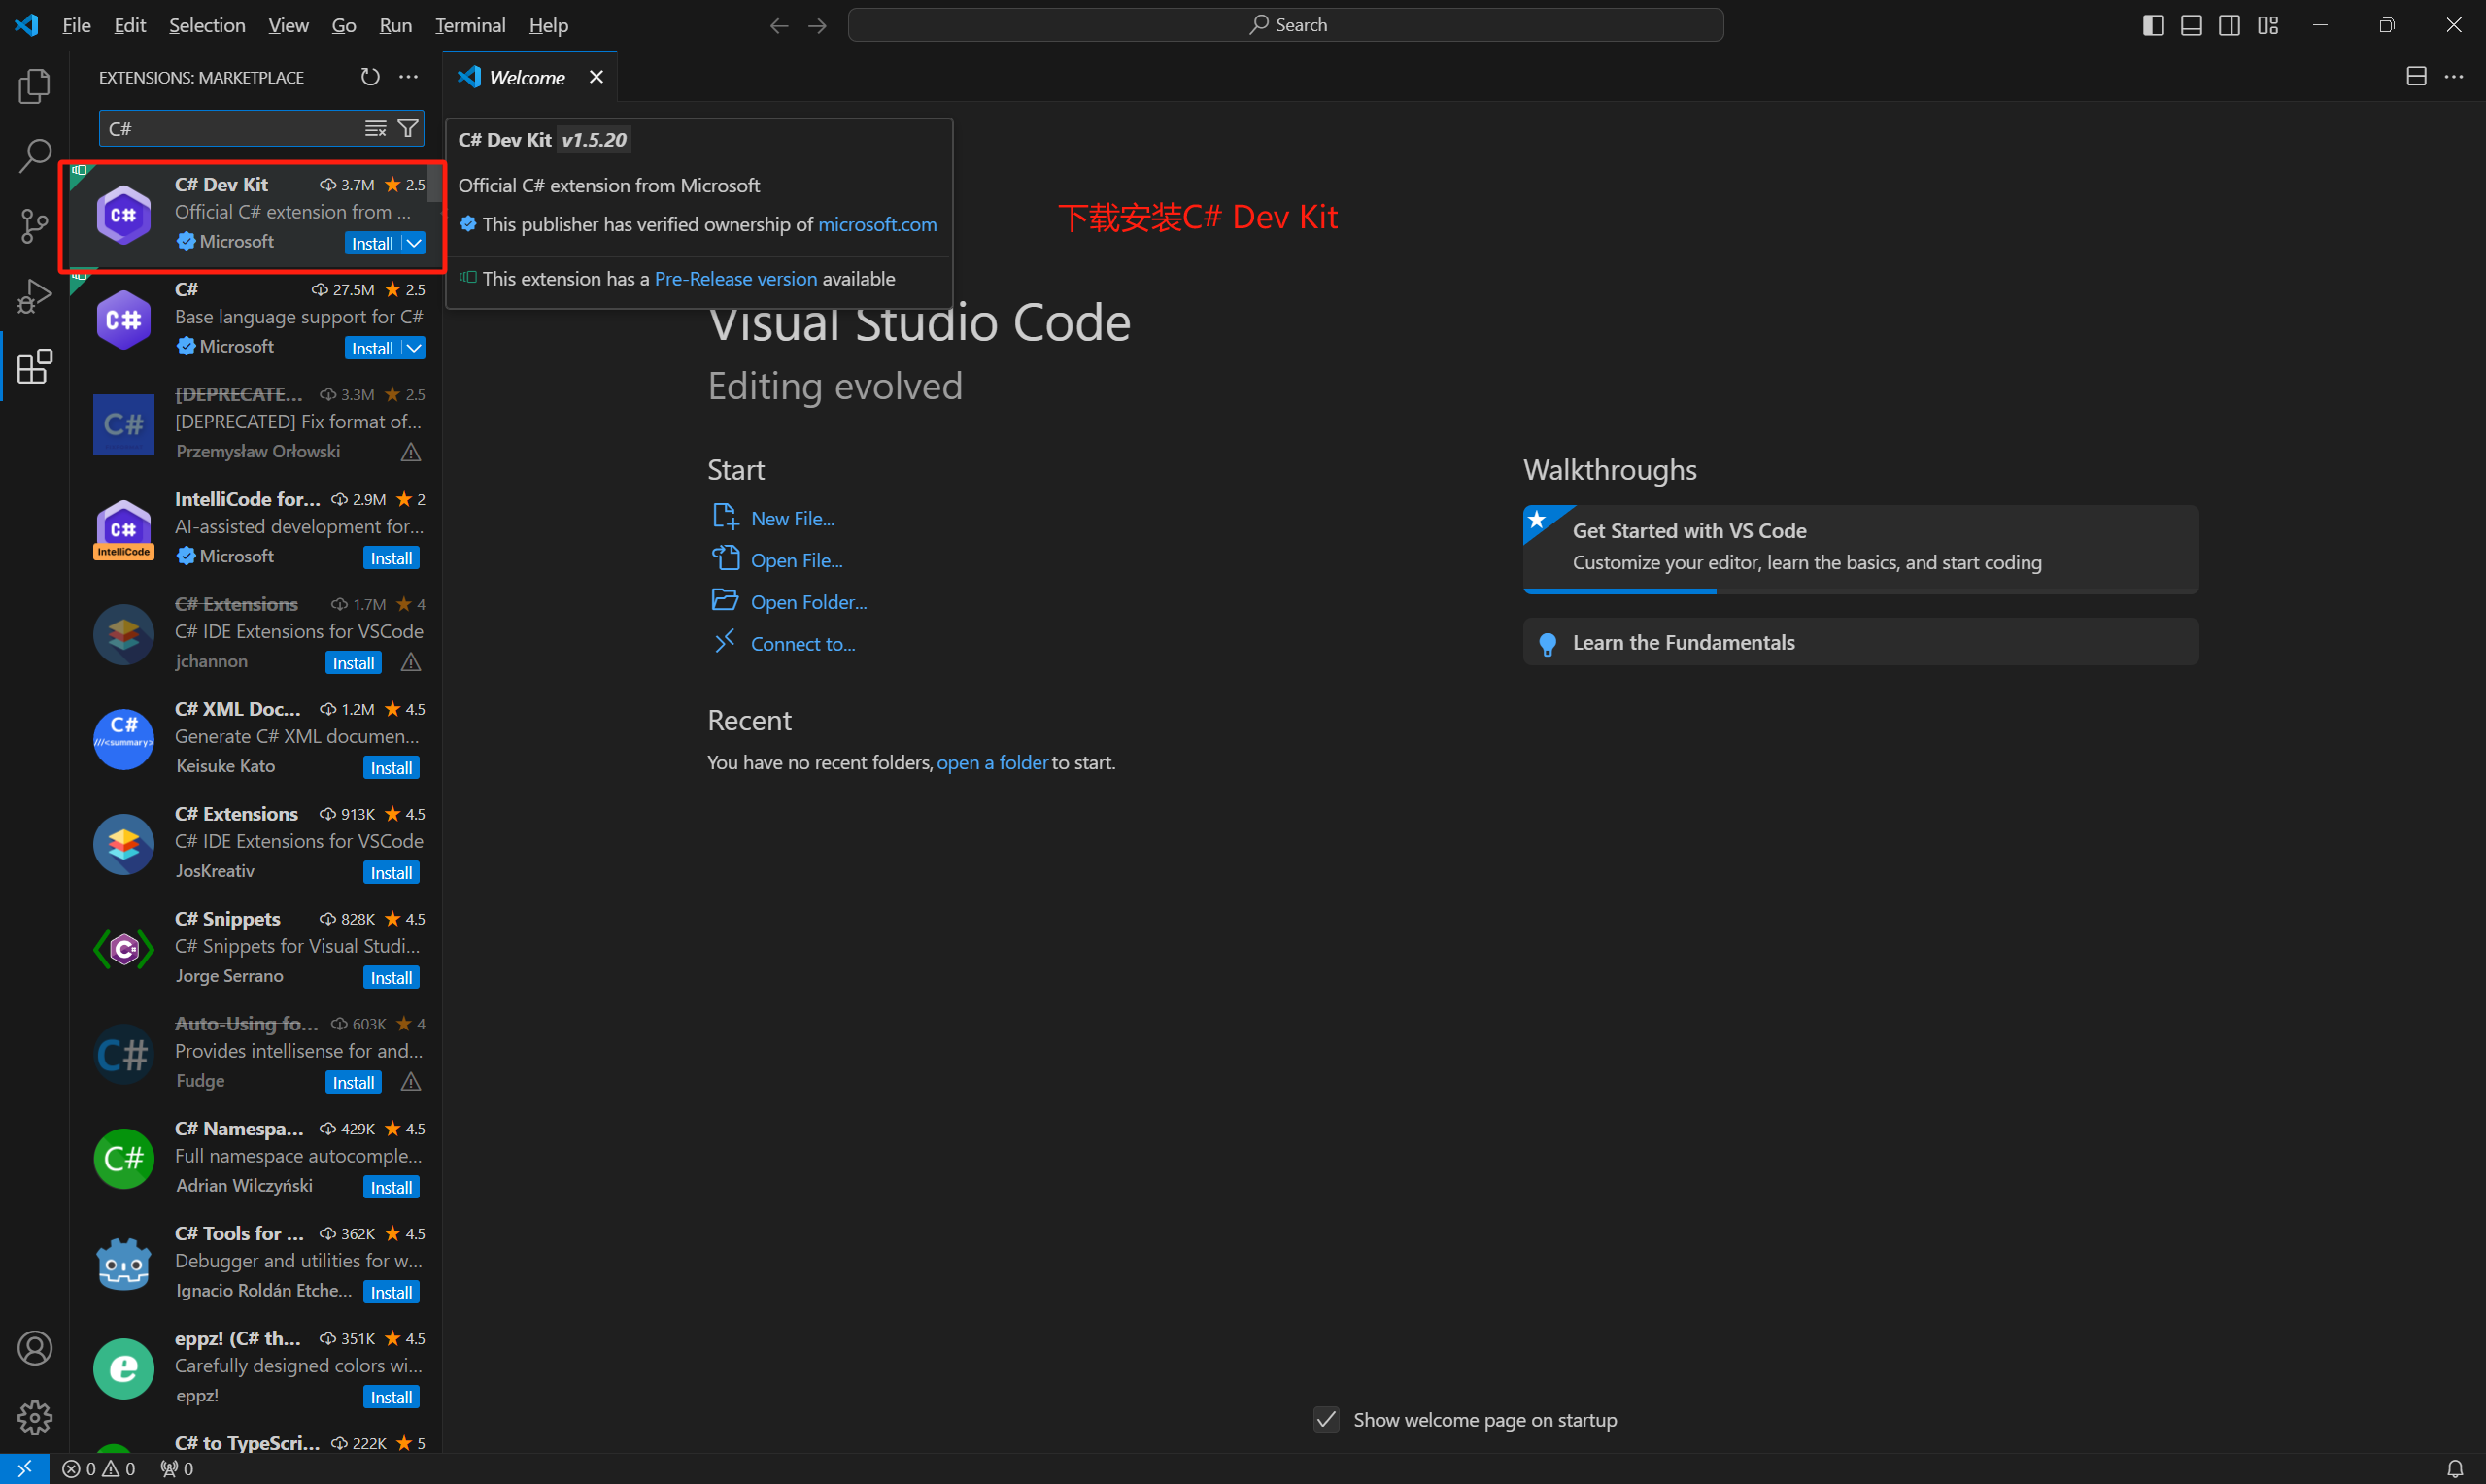The height and width of the screenshot is (1484, 2486).
Task: Click New File link
Action: click(x=792, y=518)
